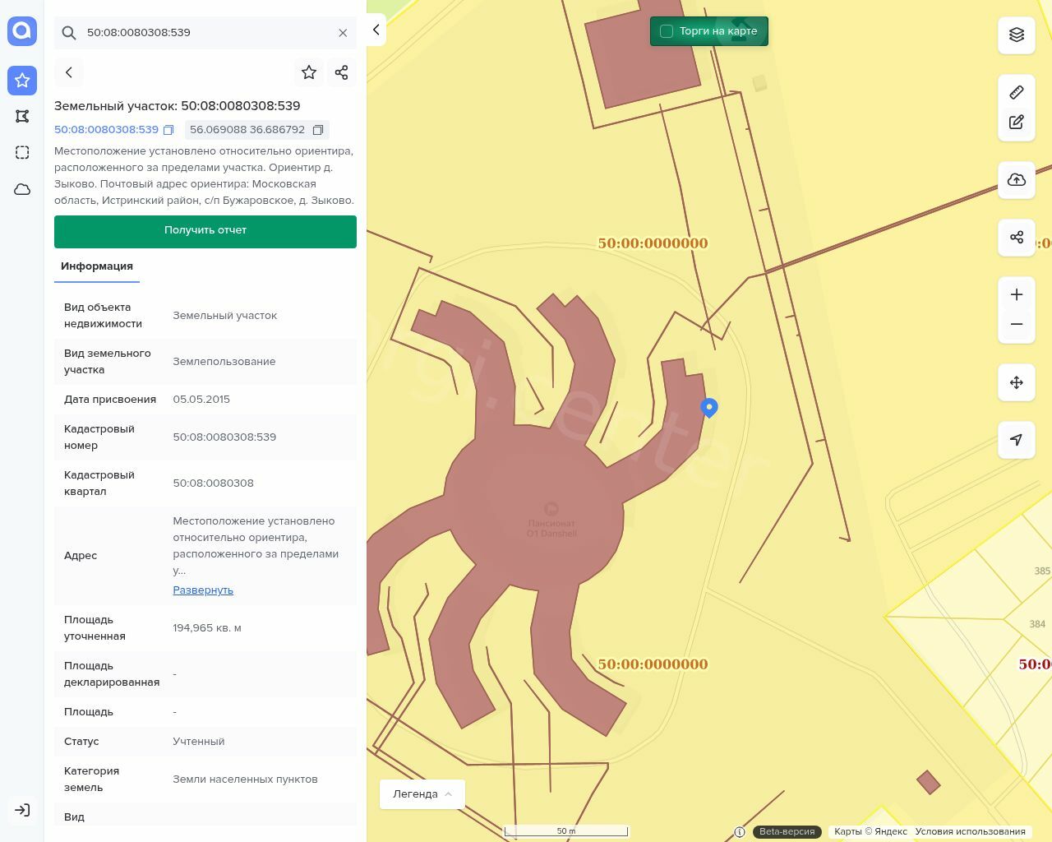Screen dimensions: 1052x842
Task: Zoom in the map with plus
Action: point(1017,294)
